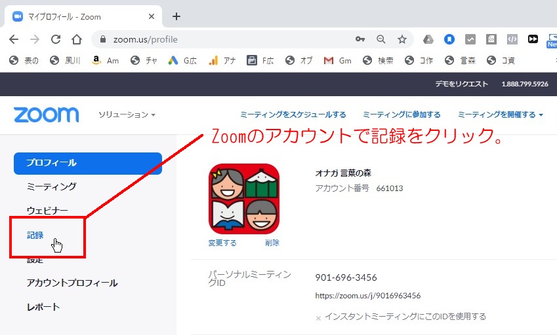Image resolution: width=557 pixels, height=335 pixels.
Task: Click 削除 under profile picture
Action: click(x=272, y=243)
